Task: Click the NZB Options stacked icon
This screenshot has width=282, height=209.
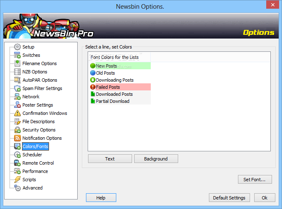Action: (17, 72)
